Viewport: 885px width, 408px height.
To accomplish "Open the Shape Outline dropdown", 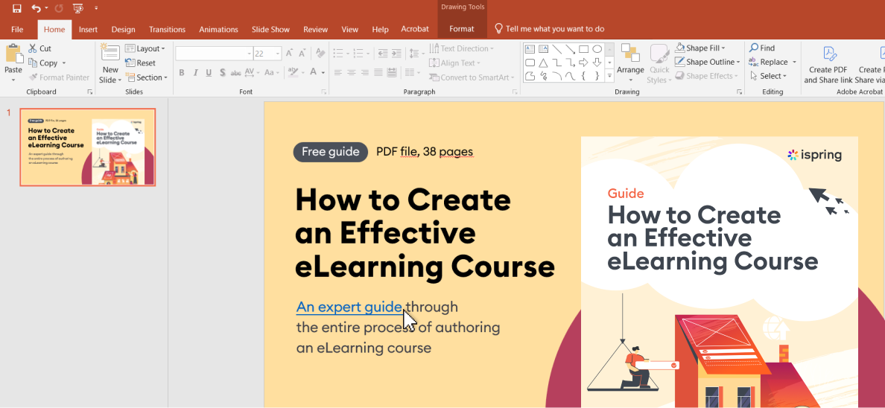I will pyautogui.click(x=708, y=62).
